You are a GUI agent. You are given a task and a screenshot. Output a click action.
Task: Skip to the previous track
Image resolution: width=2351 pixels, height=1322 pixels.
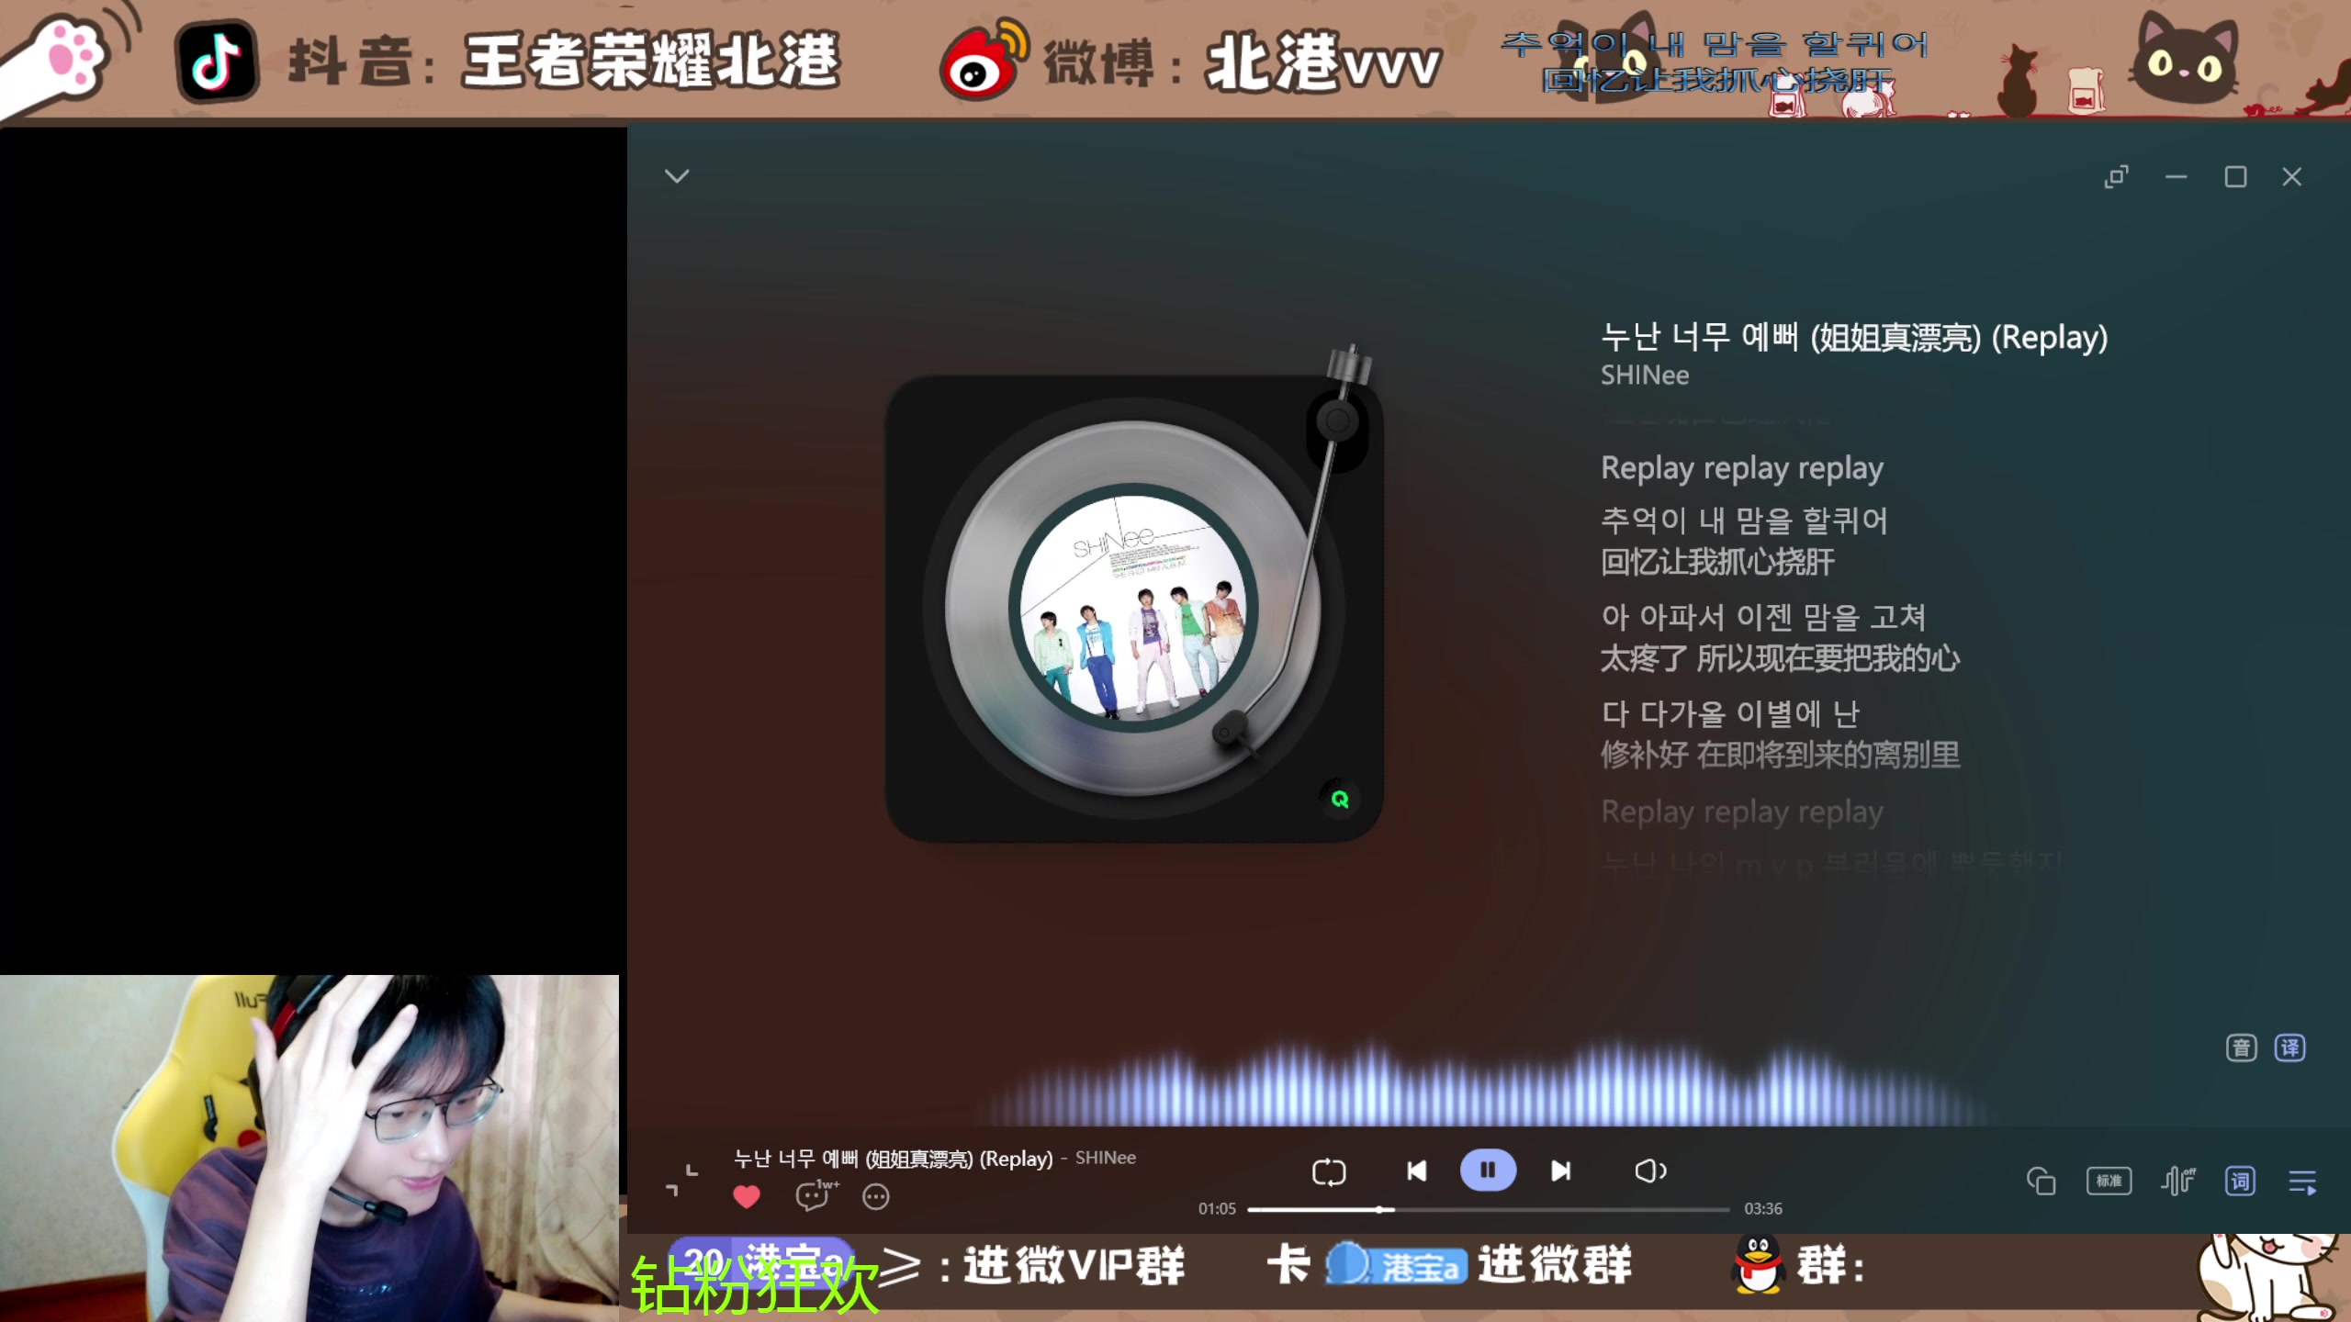1416,1171
